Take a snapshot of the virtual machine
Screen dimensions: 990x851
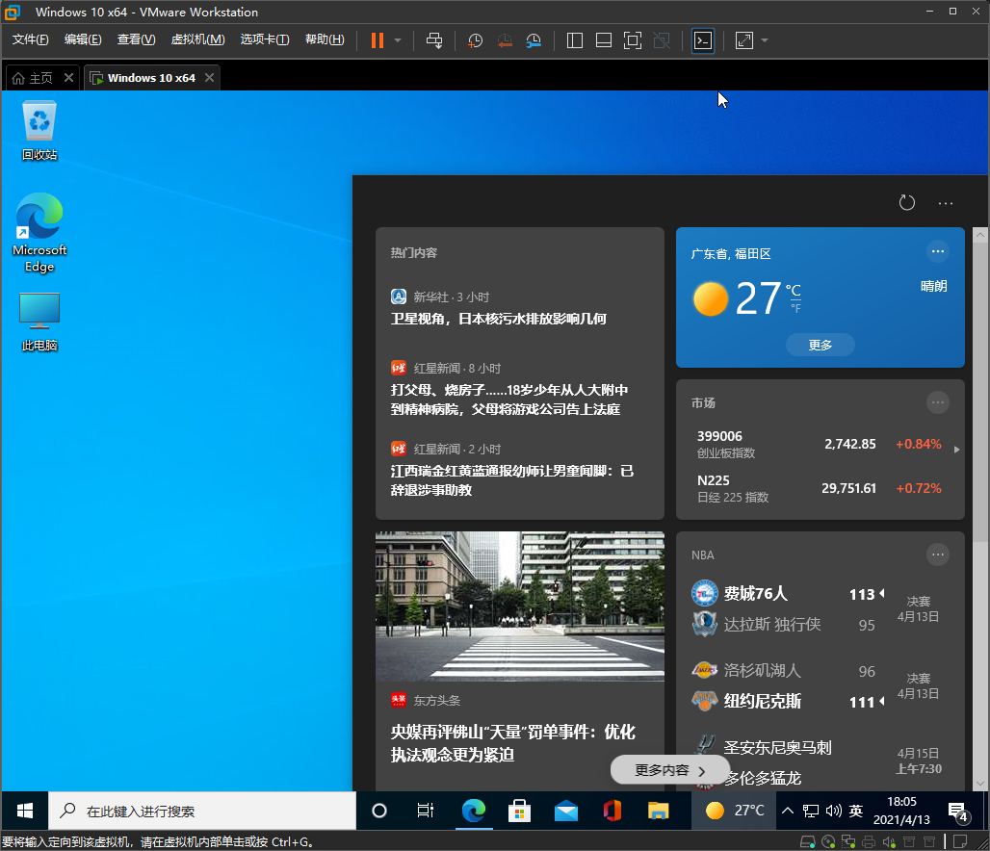[x=475, y=40]
